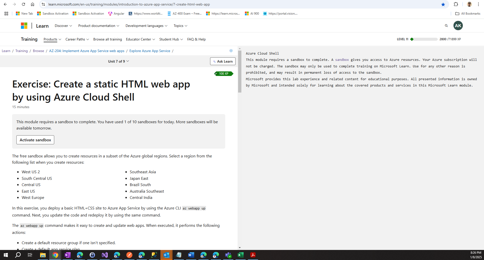Click the 100 XP badge
The image size is (484, 260).
(x=224, y=74)
